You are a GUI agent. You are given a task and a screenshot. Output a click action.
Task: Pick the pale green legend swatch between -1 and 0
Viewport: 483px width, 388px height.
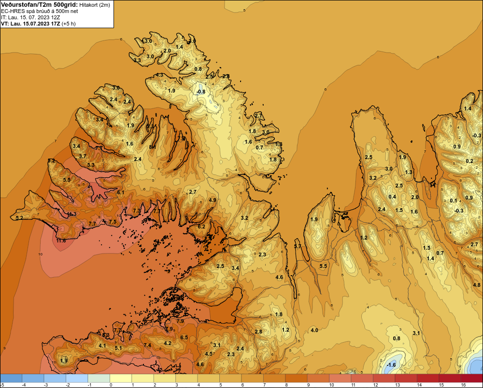(x=99, y=378)
